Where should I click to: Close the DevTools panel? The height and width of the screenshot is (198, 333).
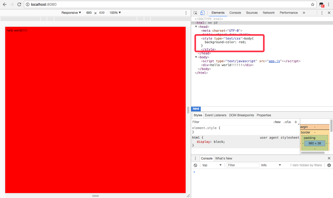click(x=329, y=13)
